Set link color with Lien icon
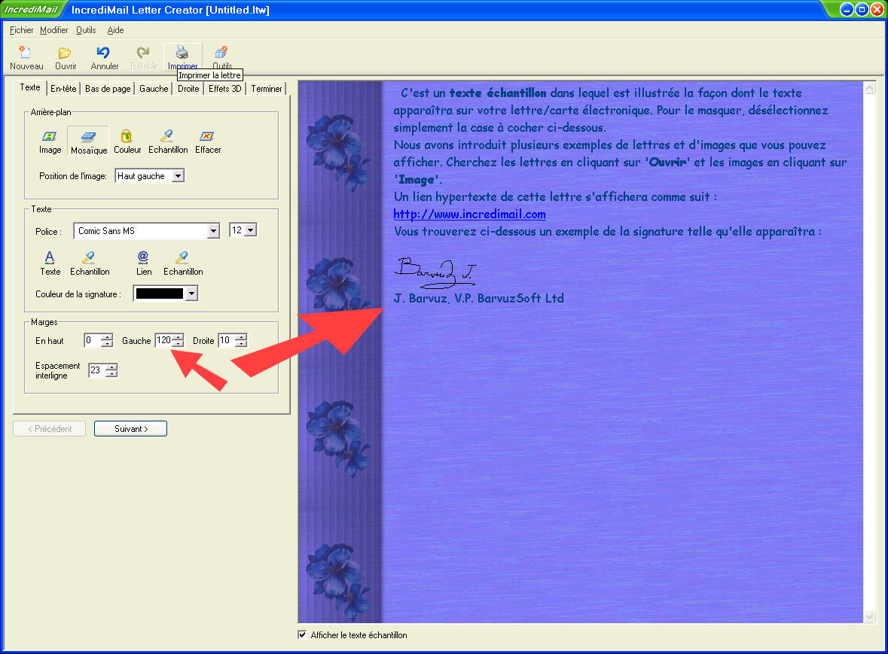Image resolution: width=888 pixels, height=654 pixels. [144, 263]
